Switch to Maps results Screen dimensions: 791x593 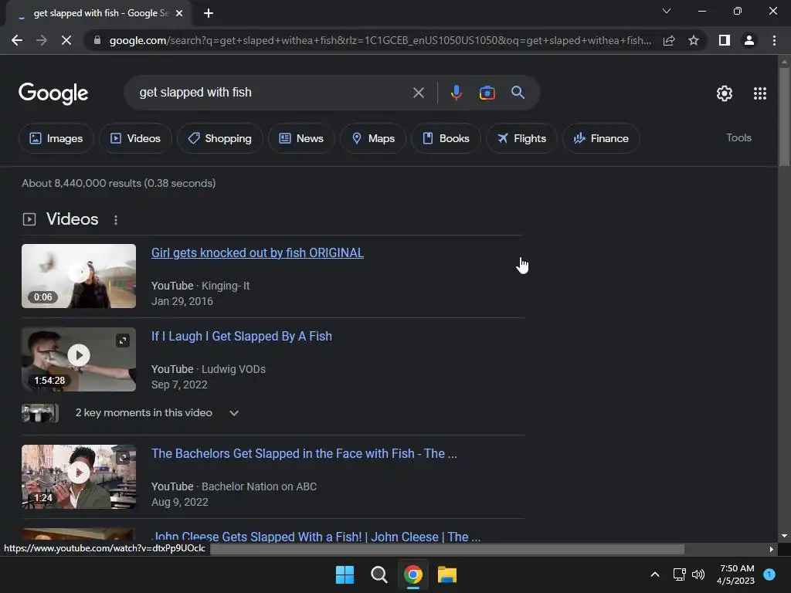point(373,138)
